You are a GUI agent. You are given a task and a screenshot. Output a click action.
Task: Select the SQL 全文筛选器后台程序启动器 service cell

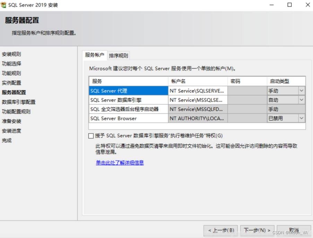point(129,109)
